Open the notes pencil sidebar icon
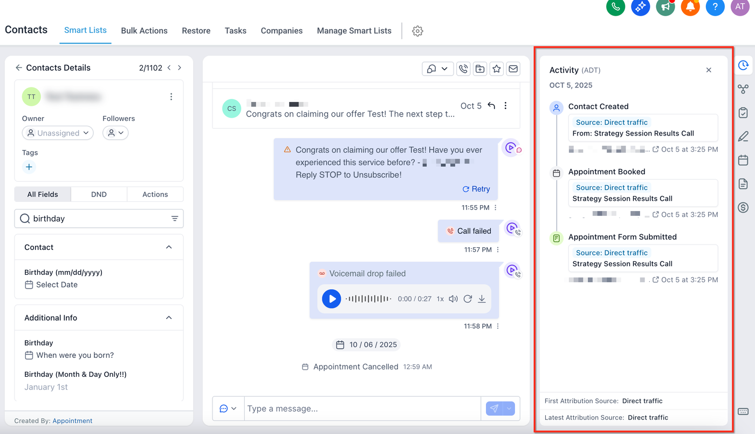This screenshot has height=434, width=755. pos(743,136)
